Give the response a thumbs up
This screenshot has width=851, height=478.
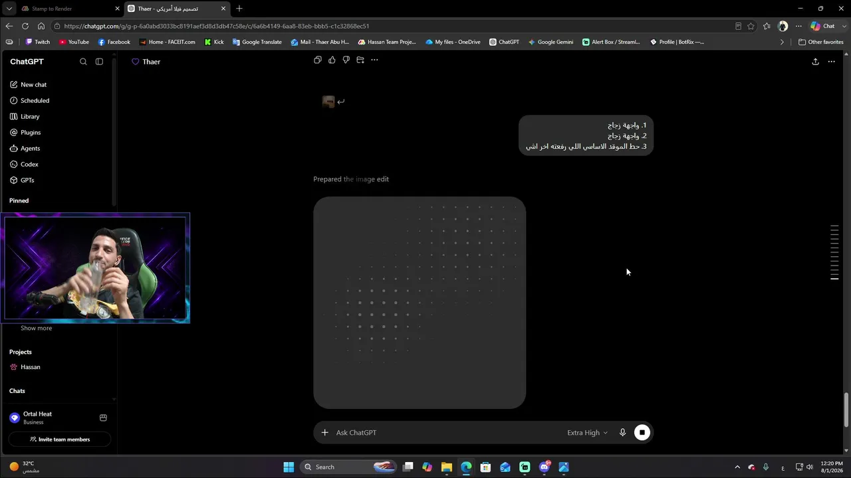pyautogui.click(x=332, y=60)
